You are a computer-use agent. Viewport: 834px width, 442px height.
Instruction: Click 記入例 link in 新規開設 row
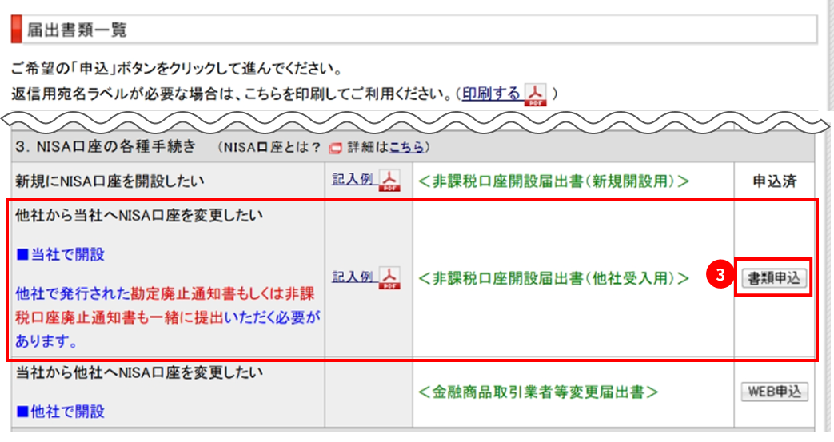point(352,179)
